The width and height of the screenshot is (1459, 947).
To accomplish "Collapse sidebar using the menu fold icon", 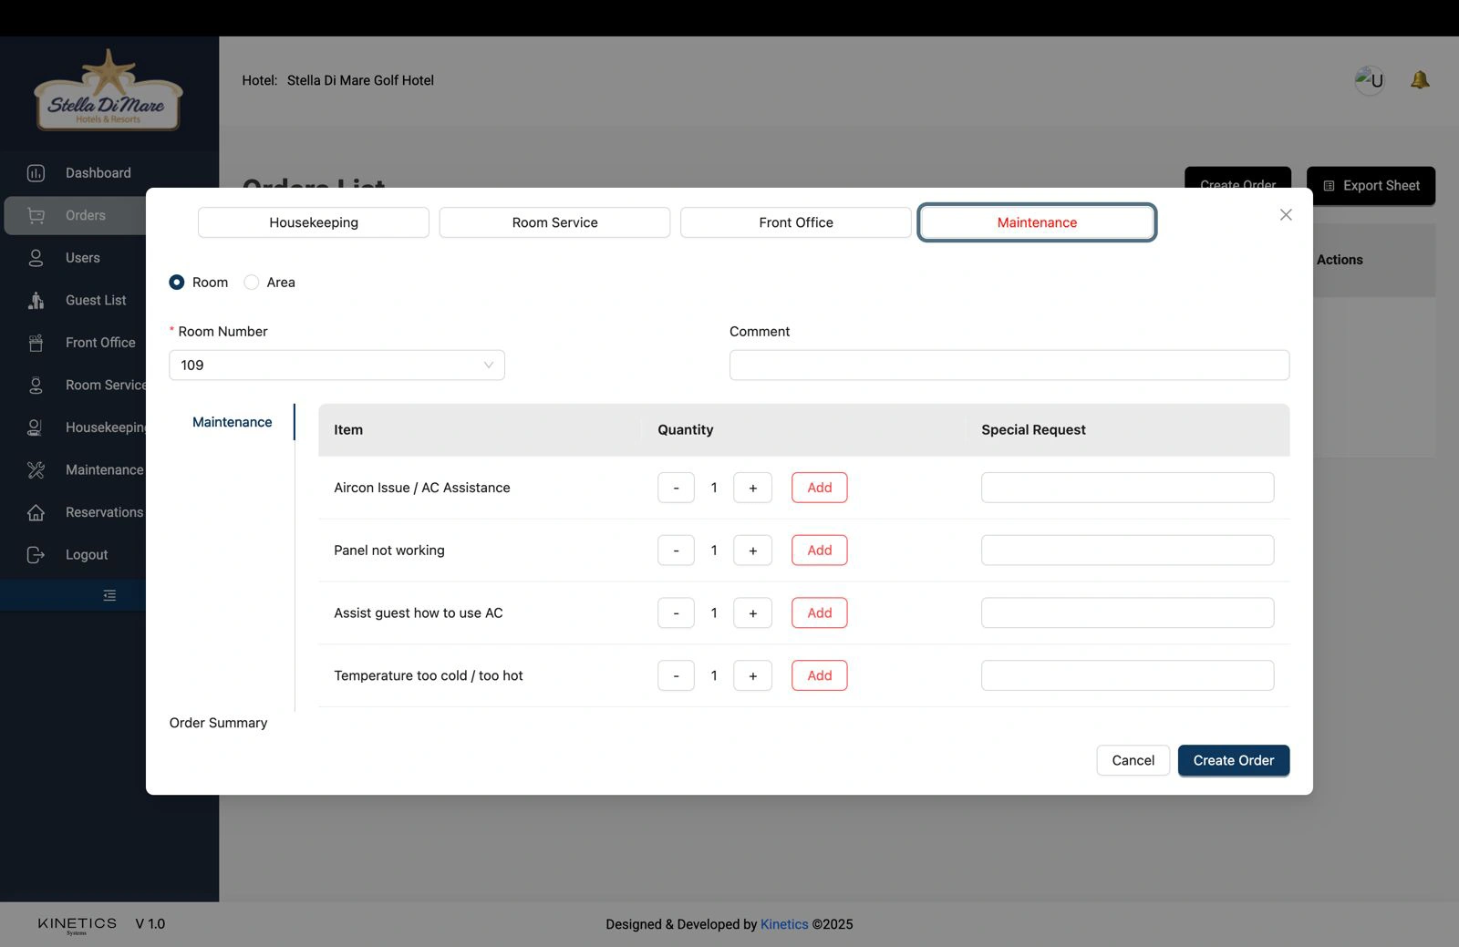I will 109,595.
